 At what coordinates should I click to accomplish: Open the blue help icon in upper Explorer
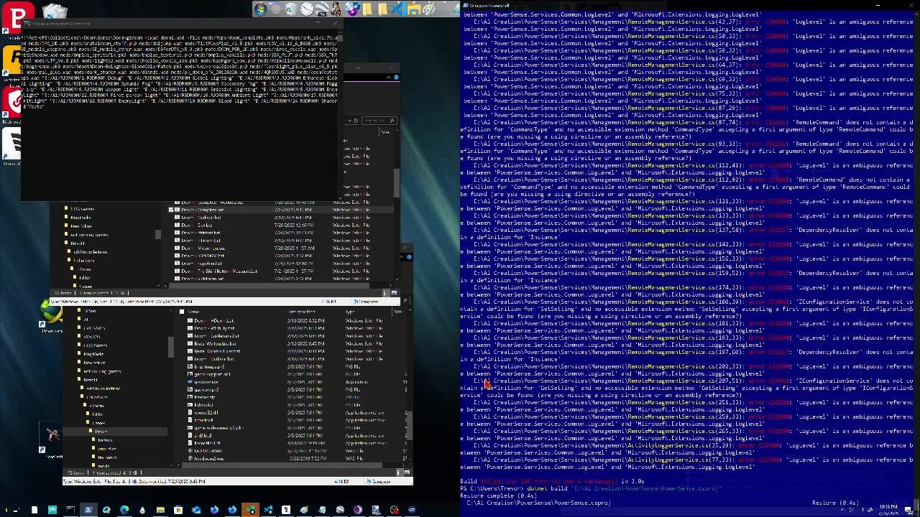tap(396, 78)
